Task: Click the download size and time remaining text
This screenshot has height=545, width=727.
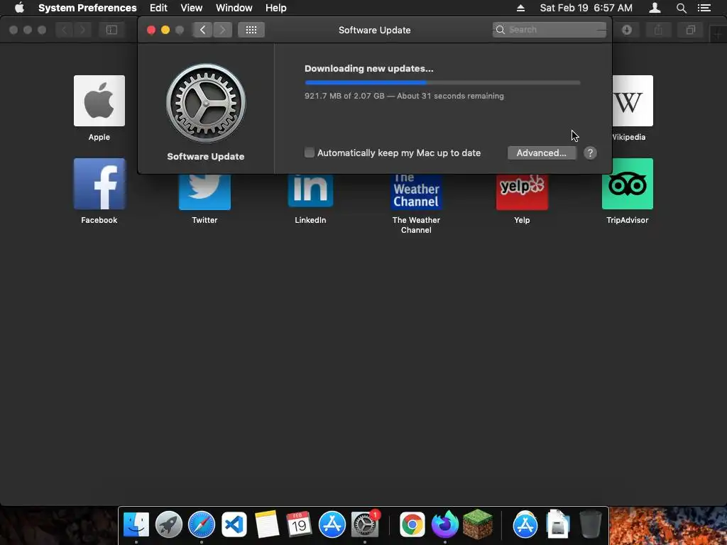Action: tap(404, 96)
